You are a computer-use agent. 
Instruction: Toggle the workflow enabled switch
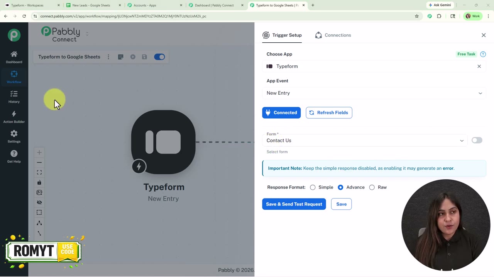(x=159, y=57)
